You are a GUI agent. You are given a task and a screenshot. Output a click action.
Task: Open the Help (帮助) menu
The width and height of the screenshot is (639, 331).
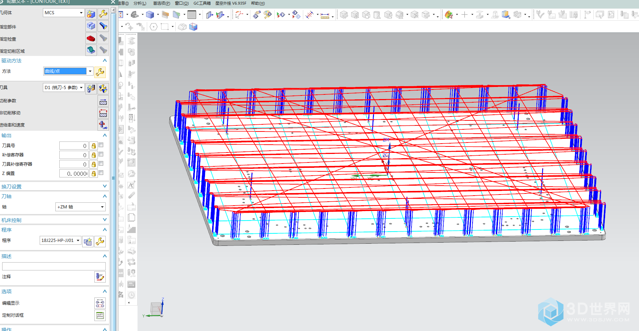(x=258, y=3)
